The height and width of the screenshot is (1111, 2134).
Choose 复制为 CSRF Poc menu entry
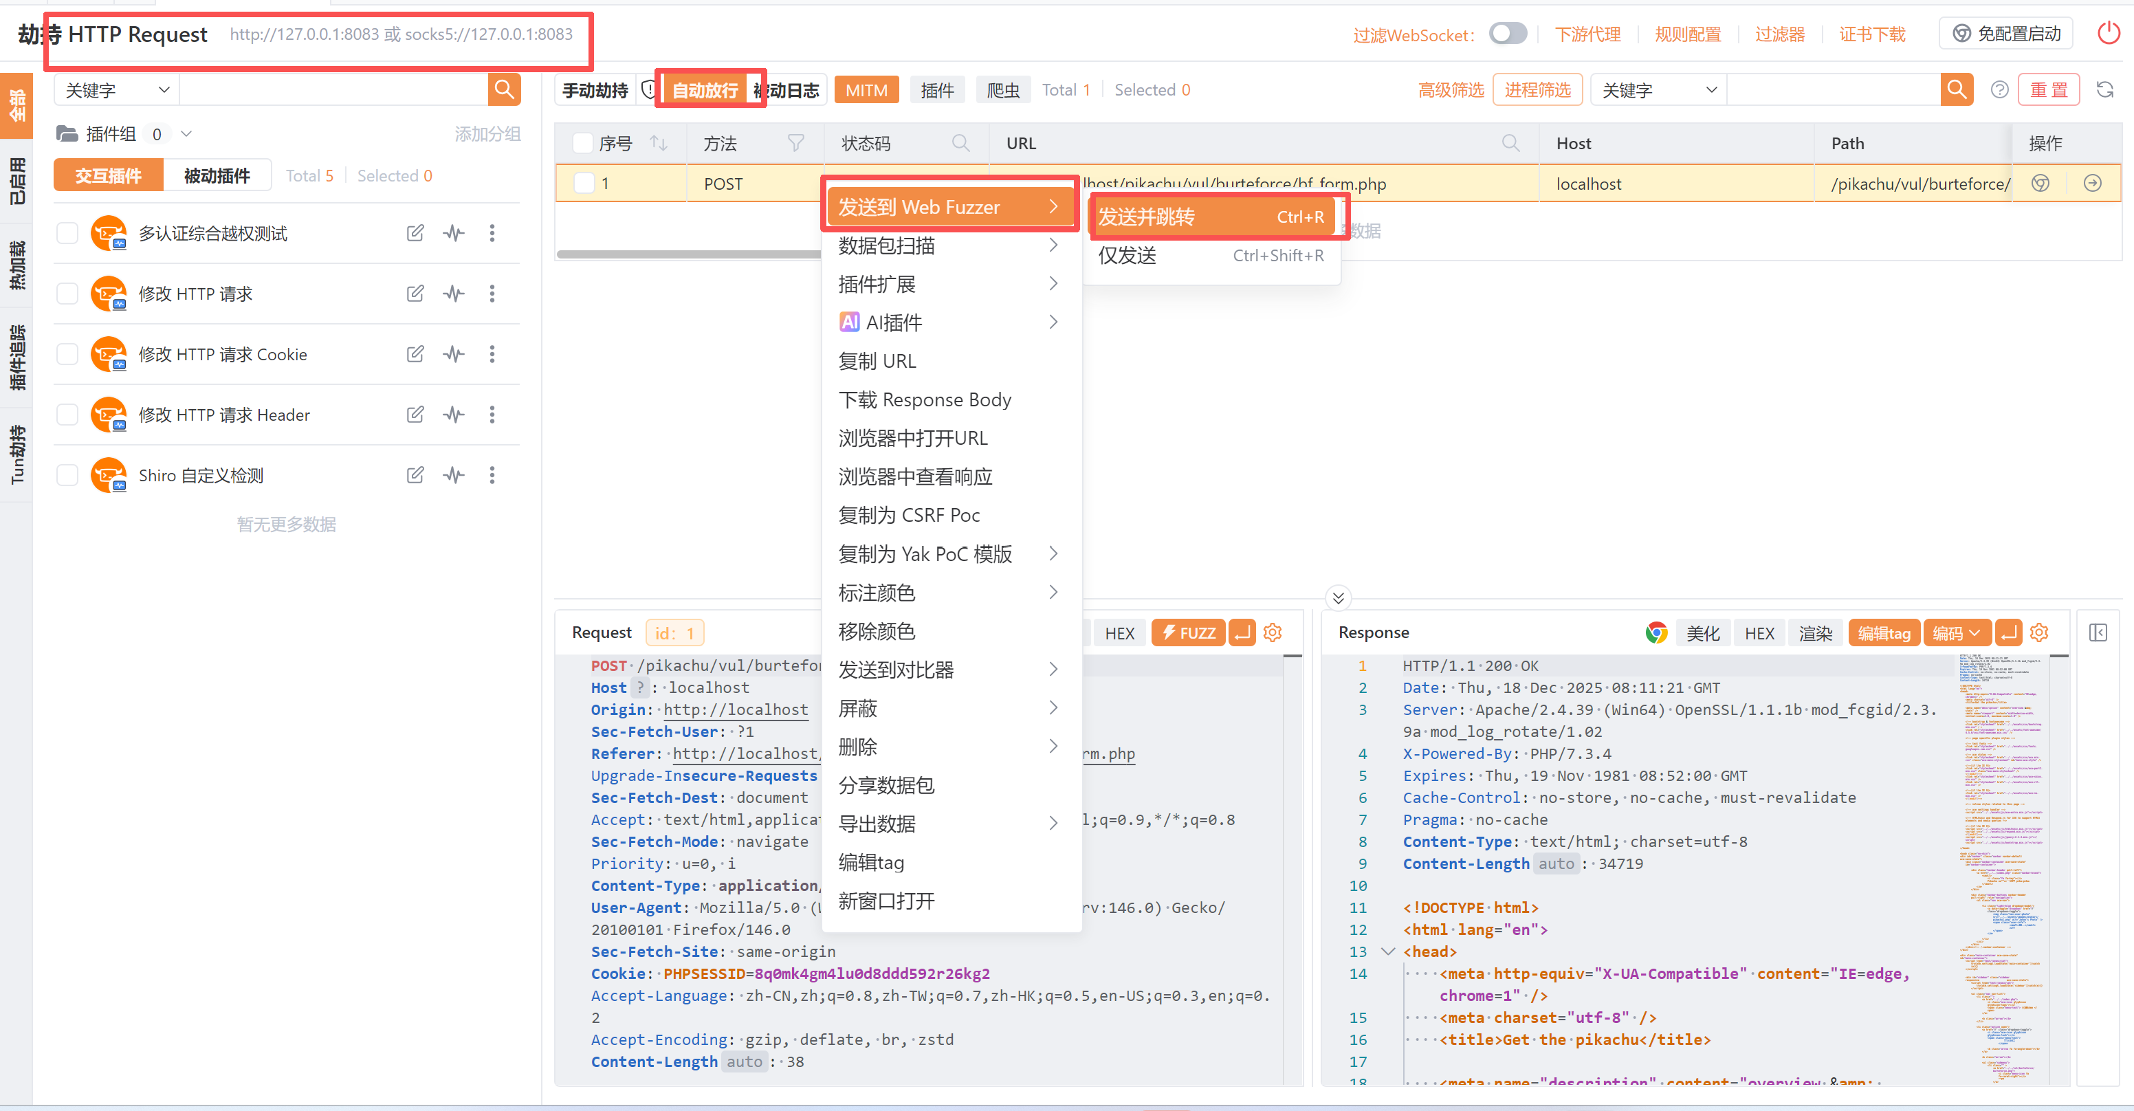(909, 516)
